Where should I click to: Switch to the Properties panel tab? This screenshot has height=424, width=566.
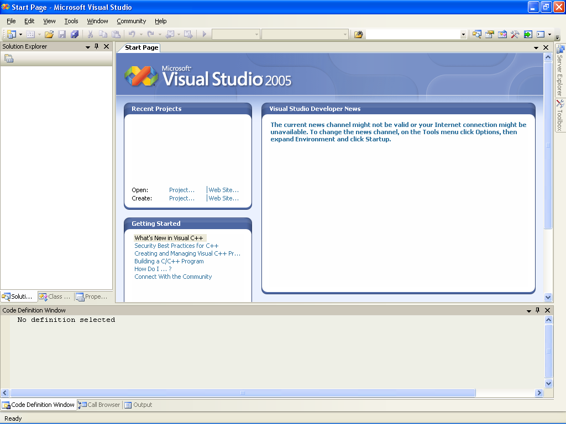(92, 296)
